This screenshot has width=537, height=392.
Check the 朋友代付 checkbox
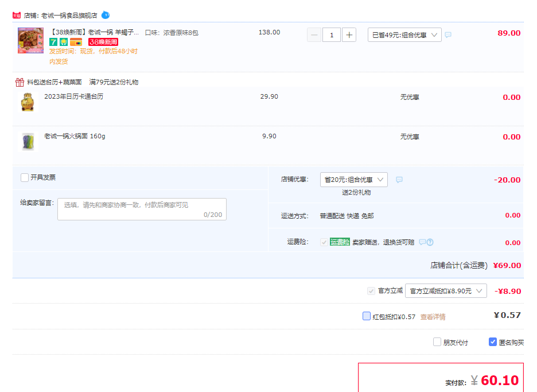437,342
